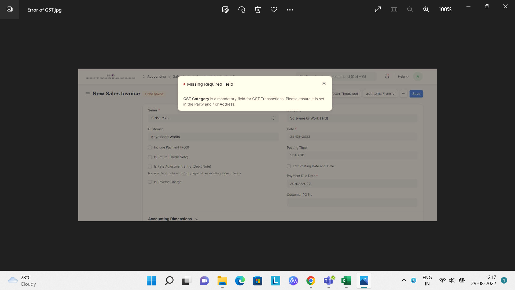Zoom in on the image
Viewport: 515px width, 290px height.
tap(426, 10)
